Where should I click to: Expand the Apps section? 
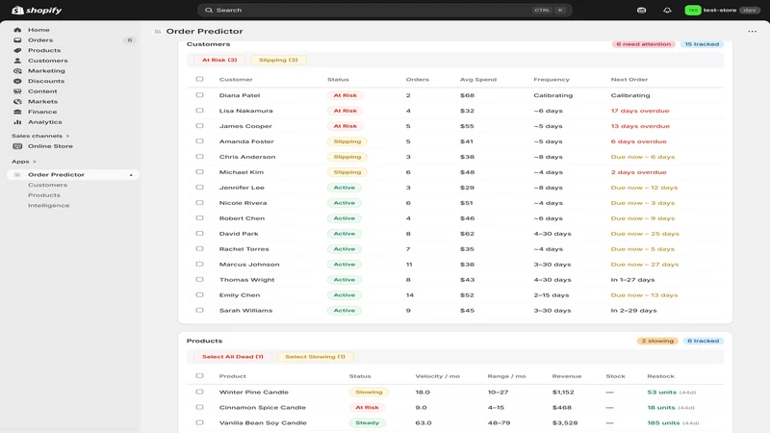point(23,162)
